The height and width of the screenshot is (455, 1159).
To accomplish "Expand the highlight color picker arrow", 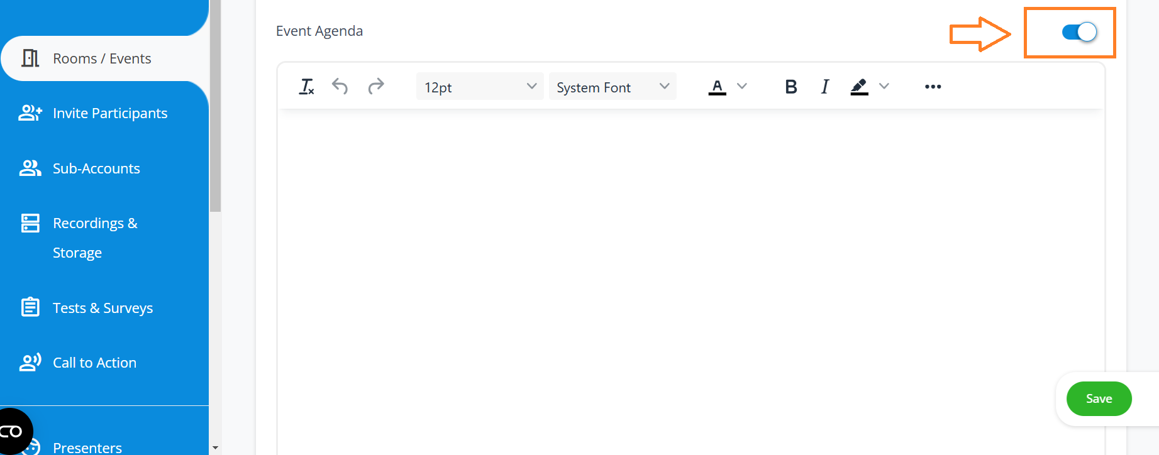I will (884, 87).
